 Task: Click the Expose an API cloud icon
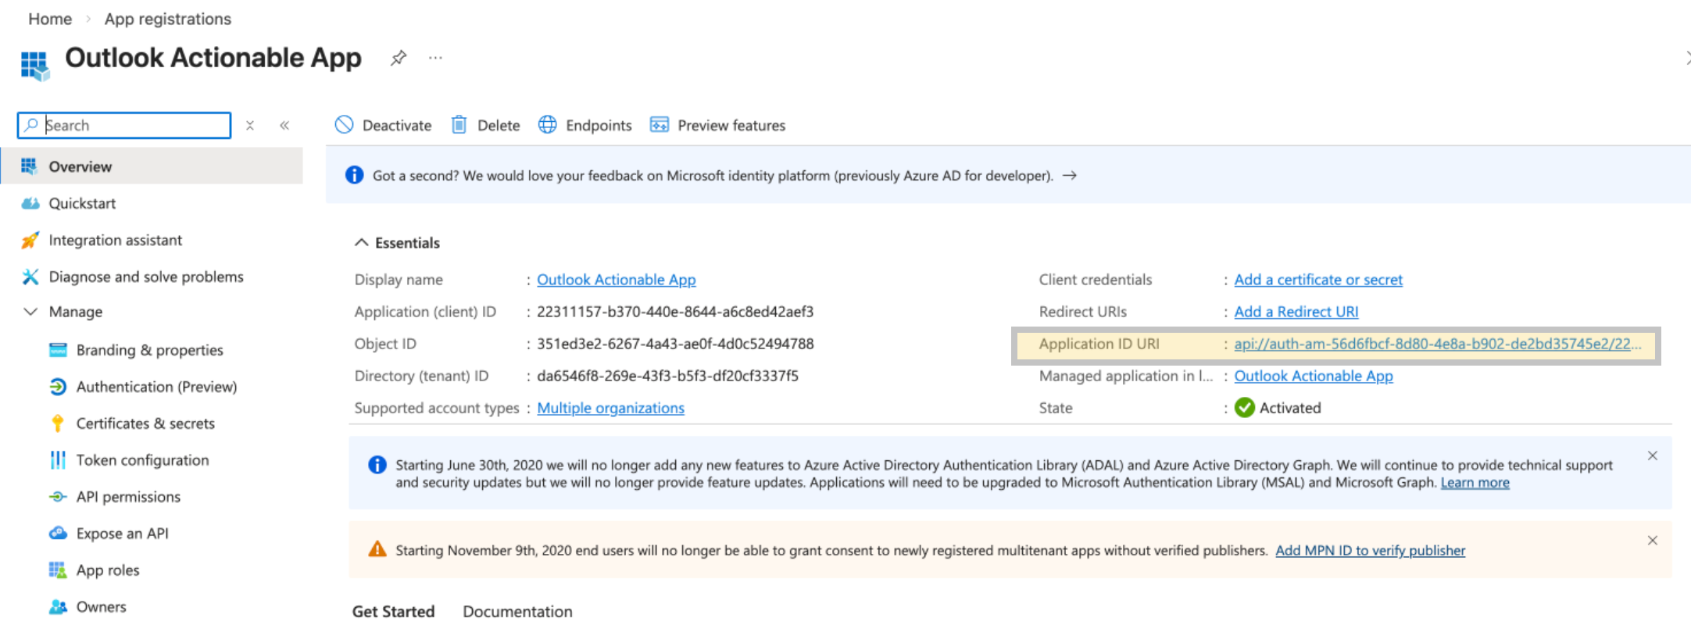58,534
